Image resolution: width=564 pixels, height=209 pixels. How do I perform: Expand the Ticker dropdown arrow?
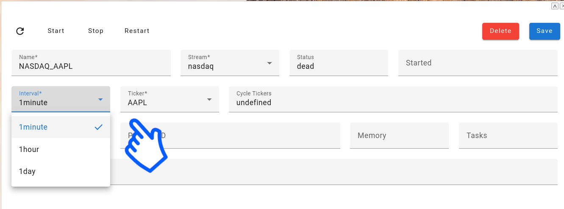click(209, 100)
